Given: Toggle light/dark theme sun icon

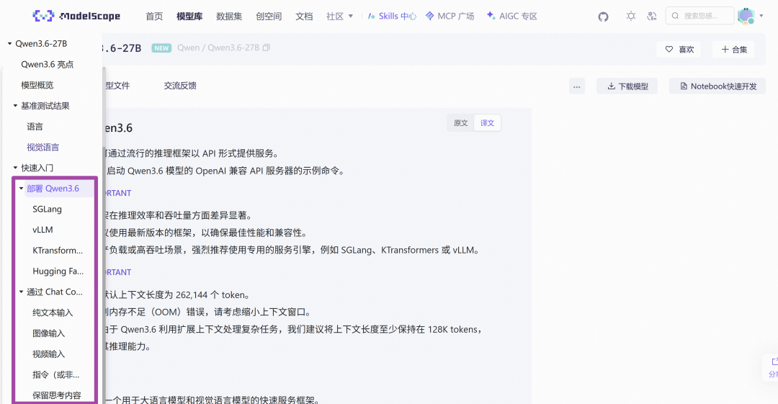Looking at the screenshot, I should (x=630, y=16).
